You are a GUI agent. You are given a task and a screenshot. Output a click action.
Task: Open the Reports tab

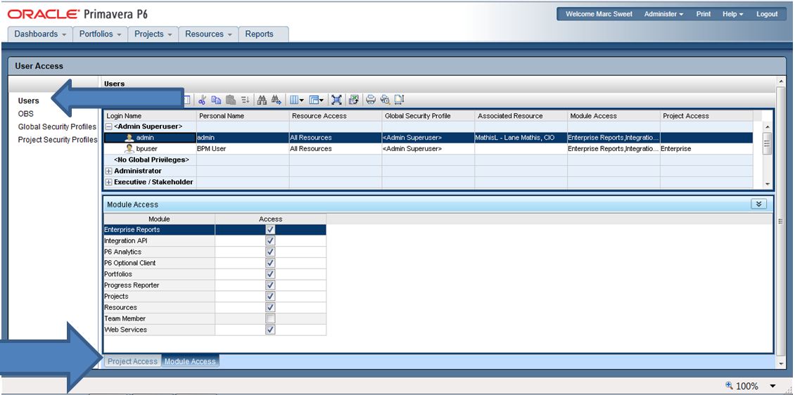[264, 34]
